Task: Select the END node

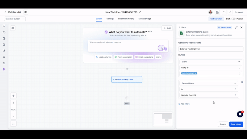Action: [127, 103]
